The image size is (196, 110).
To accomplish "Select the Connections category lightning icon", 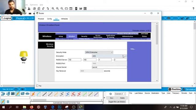I will (18, 94).
